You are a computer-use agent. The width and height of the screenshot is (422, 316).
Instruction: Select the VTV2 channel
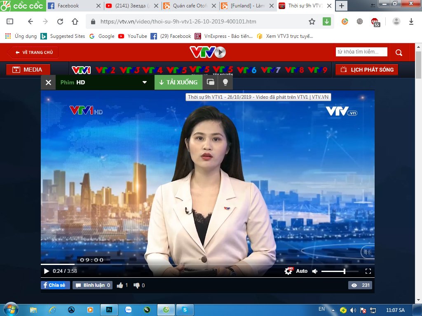(x=105, y=70)
